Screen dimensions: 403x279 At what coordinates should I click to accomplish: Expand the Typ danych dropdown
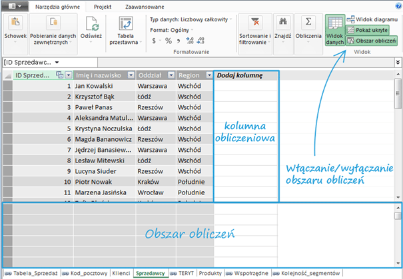pos(232,20)
